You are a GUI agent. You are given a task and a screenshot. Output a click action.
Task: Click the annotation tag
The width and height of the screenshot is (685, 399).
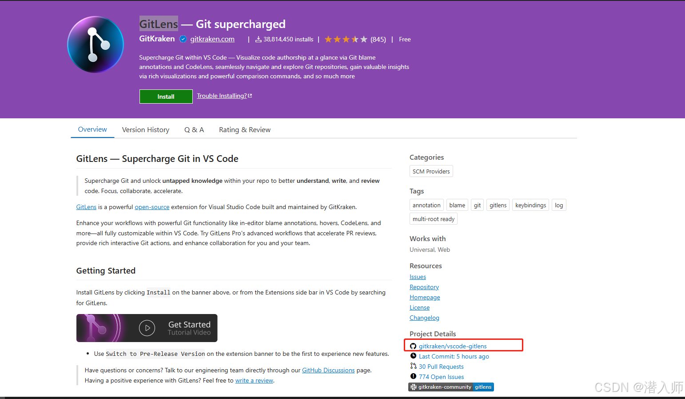point(426,205)
